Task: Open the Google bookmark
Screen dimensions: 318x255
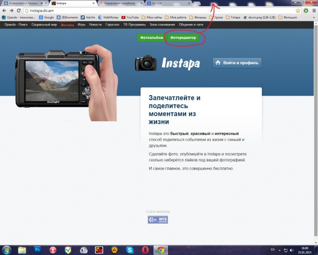Action: click(x=47, y=18)
